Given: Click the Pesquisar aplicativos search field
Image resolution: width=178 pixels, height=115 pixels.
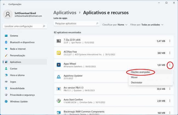Looking at the screenshot, I should (76, 24).
